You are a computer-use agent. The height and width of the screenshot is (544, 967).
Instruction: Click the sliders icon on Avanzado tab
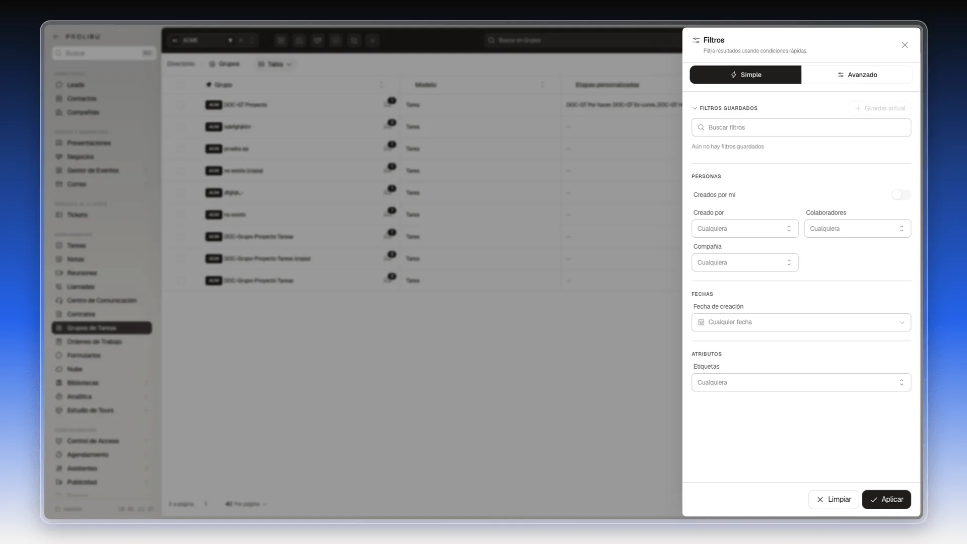[841, 75]
